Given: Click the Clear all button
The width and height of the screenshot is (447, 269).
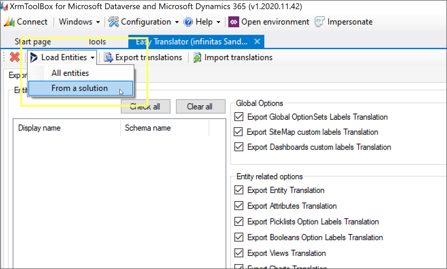Looking at the screenshot, I should 200,107.
